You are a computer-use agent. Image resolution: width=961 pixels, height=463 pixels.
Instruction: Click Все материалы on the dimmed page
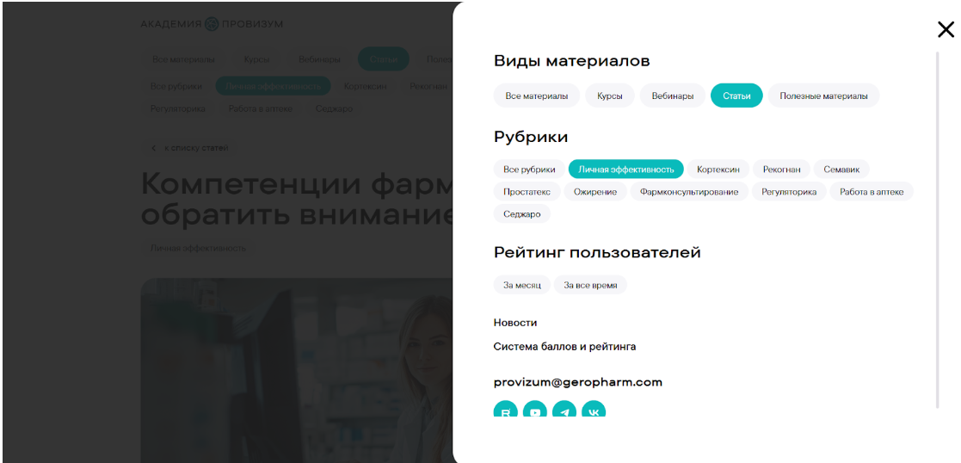coord(183,59)
